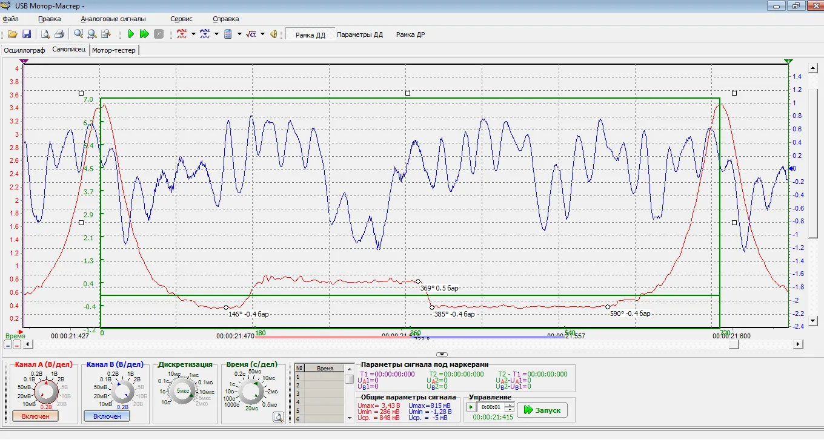Screen dimensions: 824x440
Task: Click the blue waveform channel B icon
Action: (205, 34)
